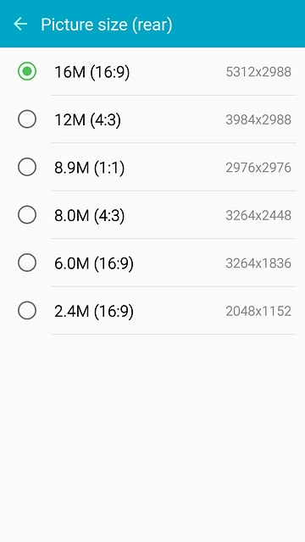The height and width of the screenshot is (542, 305).
Task: Select the 12M (4:3) radio button
Action: [27, 119]
